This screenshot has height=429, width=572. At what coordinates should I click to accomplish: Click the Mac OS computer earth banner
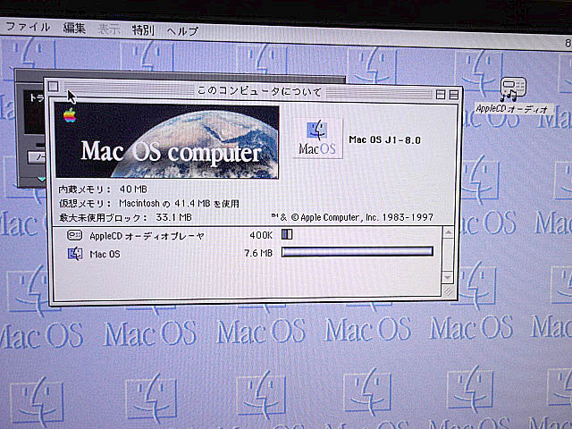tap(167, 141)
